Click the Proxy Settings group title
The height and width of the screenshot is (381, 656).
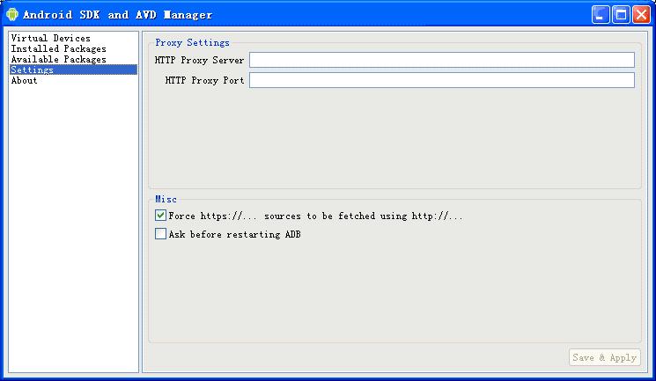pyautogui.click(x=193, y=42)
